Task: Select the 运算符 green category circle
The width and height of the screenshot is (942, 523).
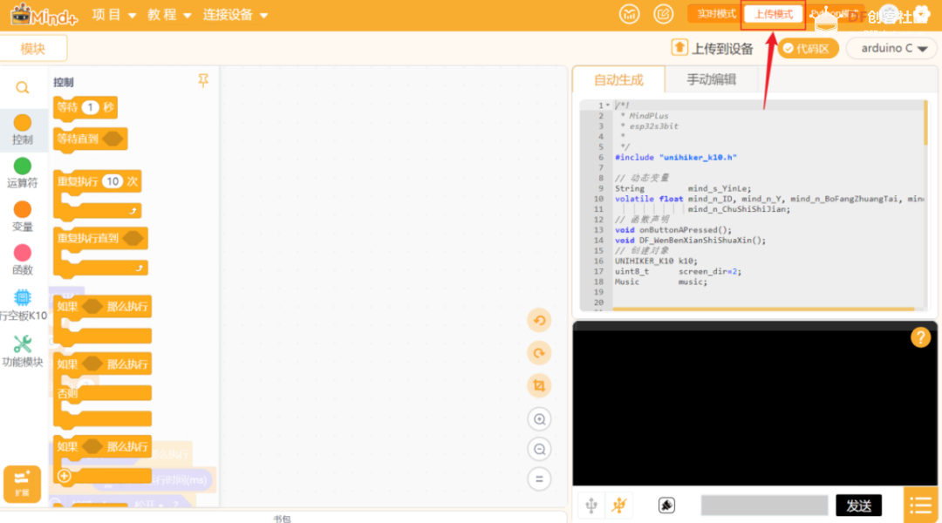Action: (x=22, y=166)
